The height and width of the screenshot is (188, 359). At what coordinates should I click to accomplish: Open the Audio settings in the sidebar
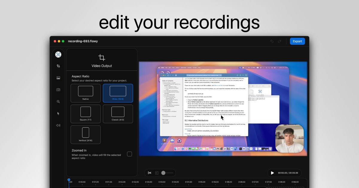pyautogui.click(x=58, y=125)
